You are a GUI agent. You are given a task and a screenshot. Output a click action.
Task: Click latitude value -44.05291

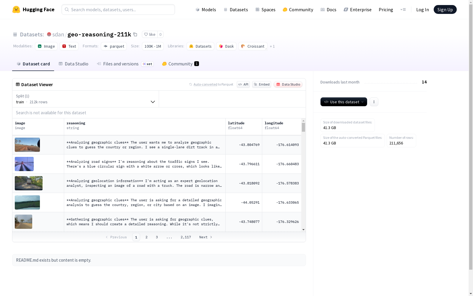[x=250, y=202]
